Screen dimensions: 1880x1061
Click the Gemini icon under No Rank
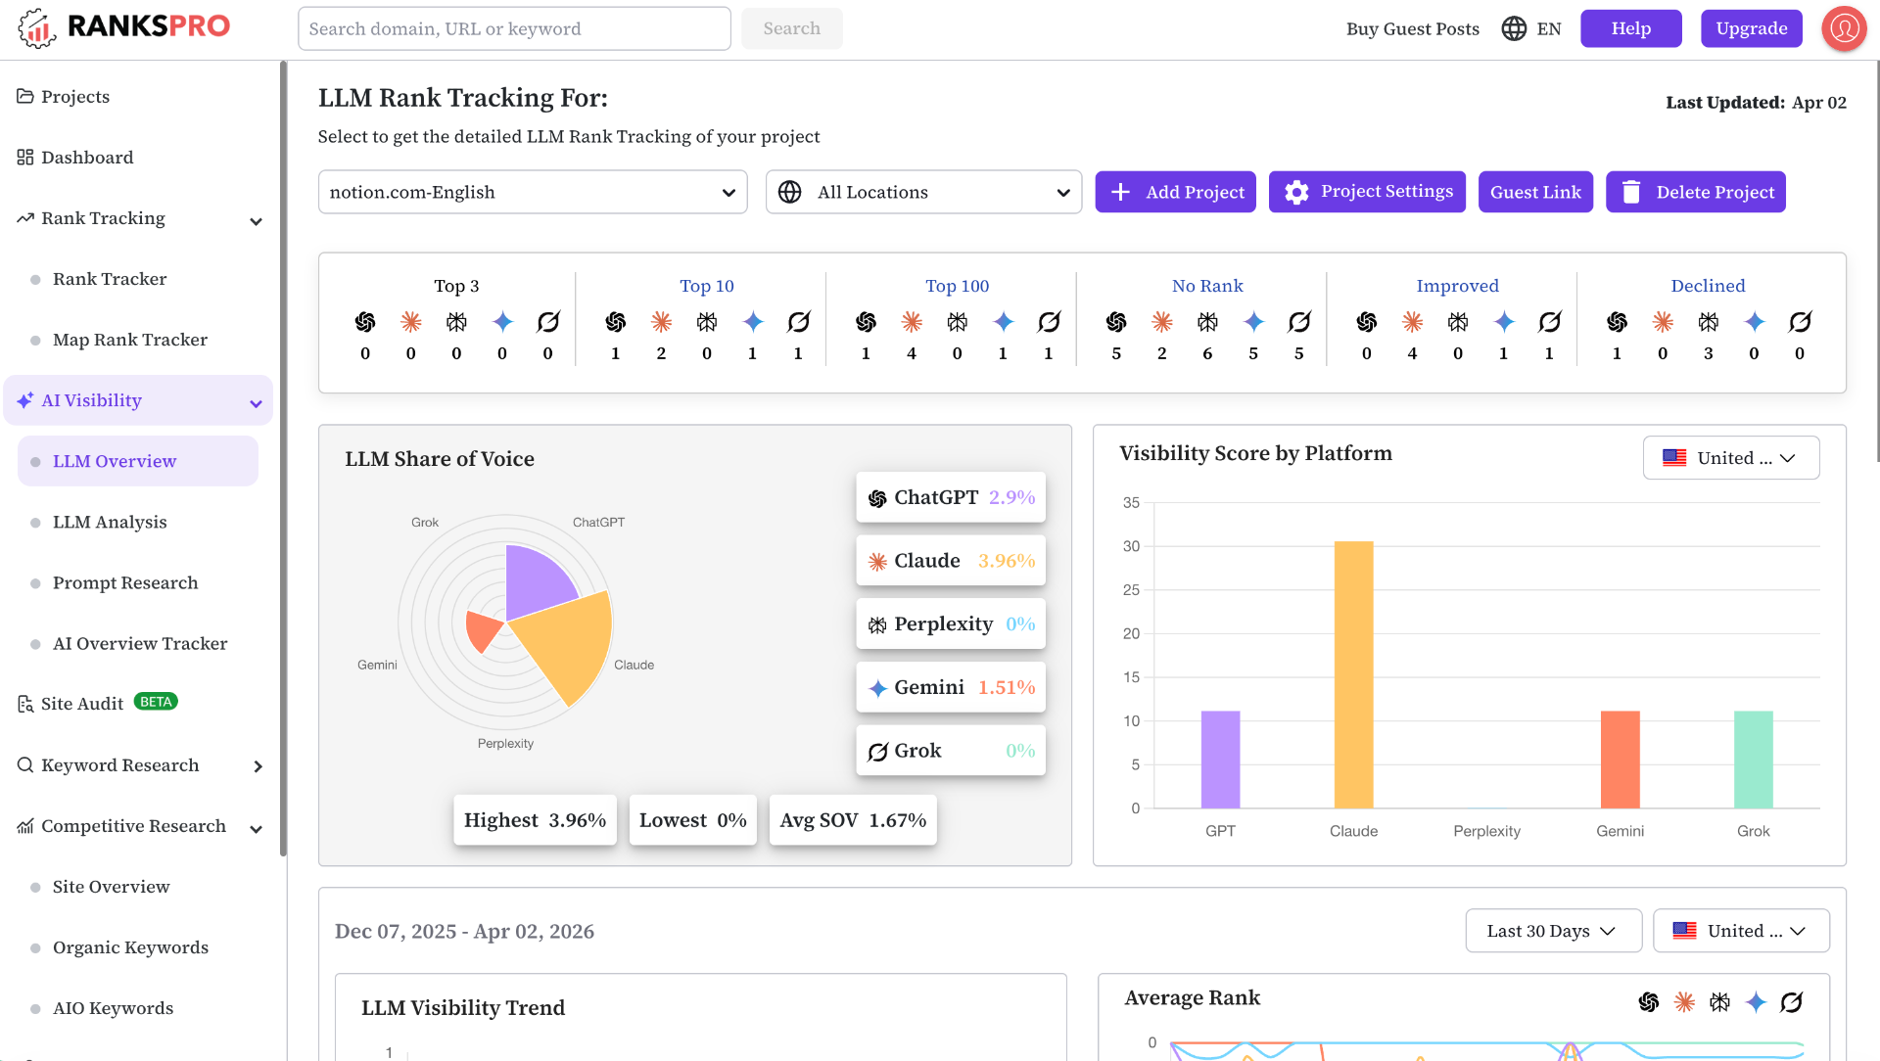pyautogui.click(x=1253, y=322)
